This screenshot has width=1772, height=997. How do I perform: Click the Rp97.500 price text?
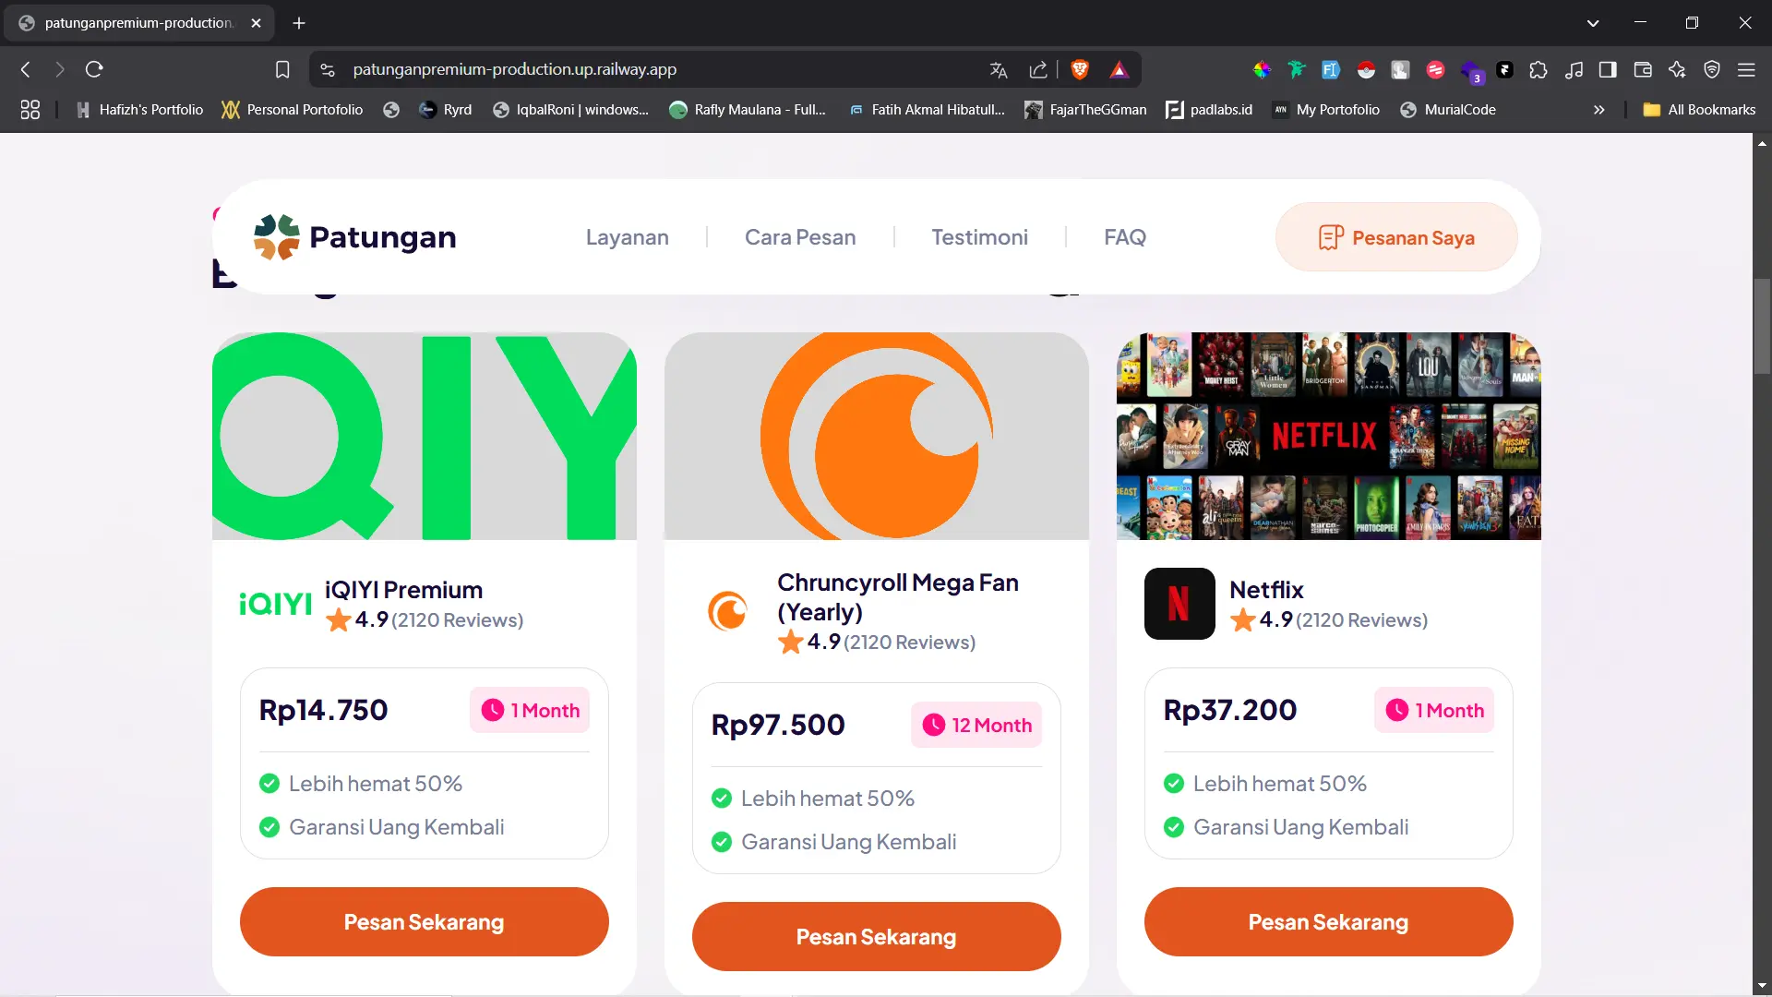(778, 725)
